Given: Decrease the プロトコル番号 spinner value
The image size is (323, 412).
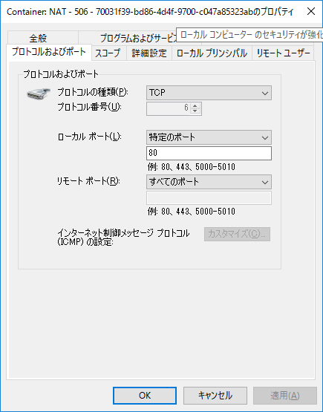Looking at the screenshot, I should [x=195, y=111].
